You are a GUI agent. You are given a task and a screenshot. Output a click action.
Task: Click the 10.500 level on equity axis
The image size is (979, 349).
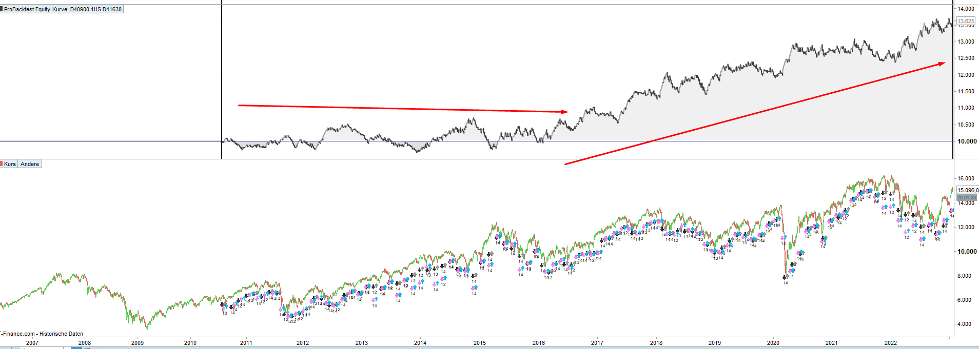point(966,125)
